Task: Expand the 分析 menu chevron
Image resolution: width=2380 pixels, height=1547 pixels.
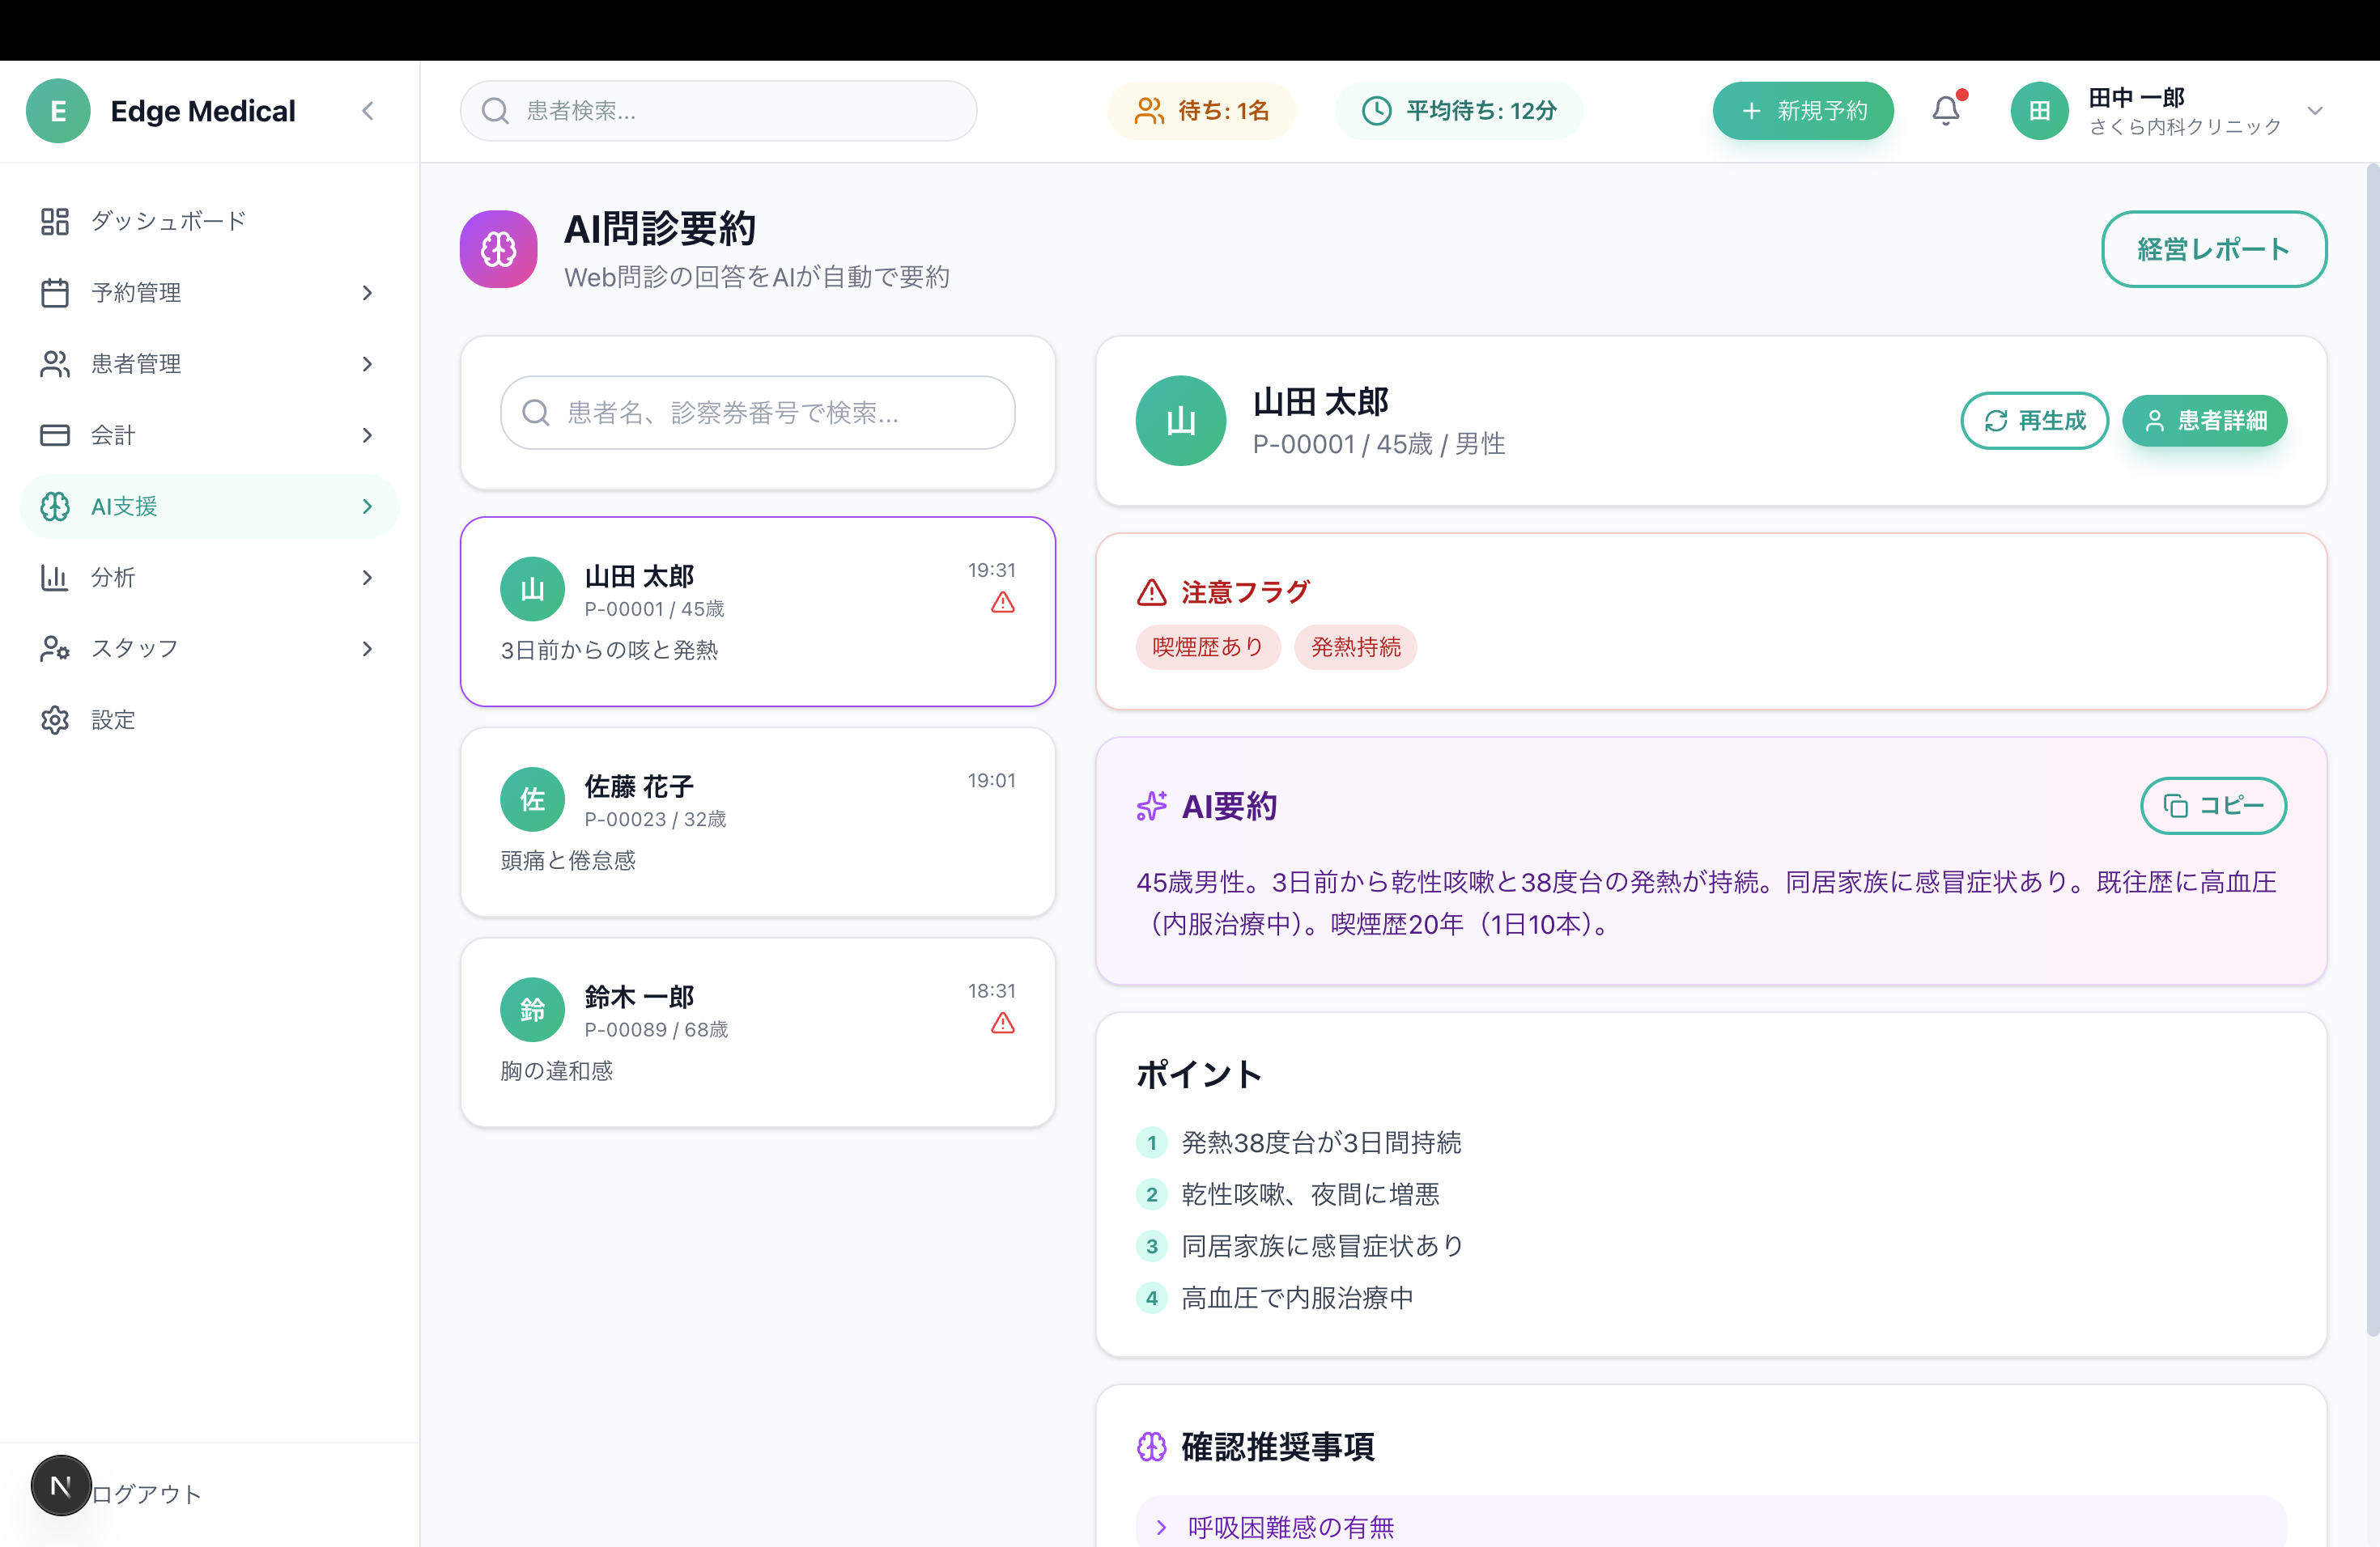Action: pos(367,578)
